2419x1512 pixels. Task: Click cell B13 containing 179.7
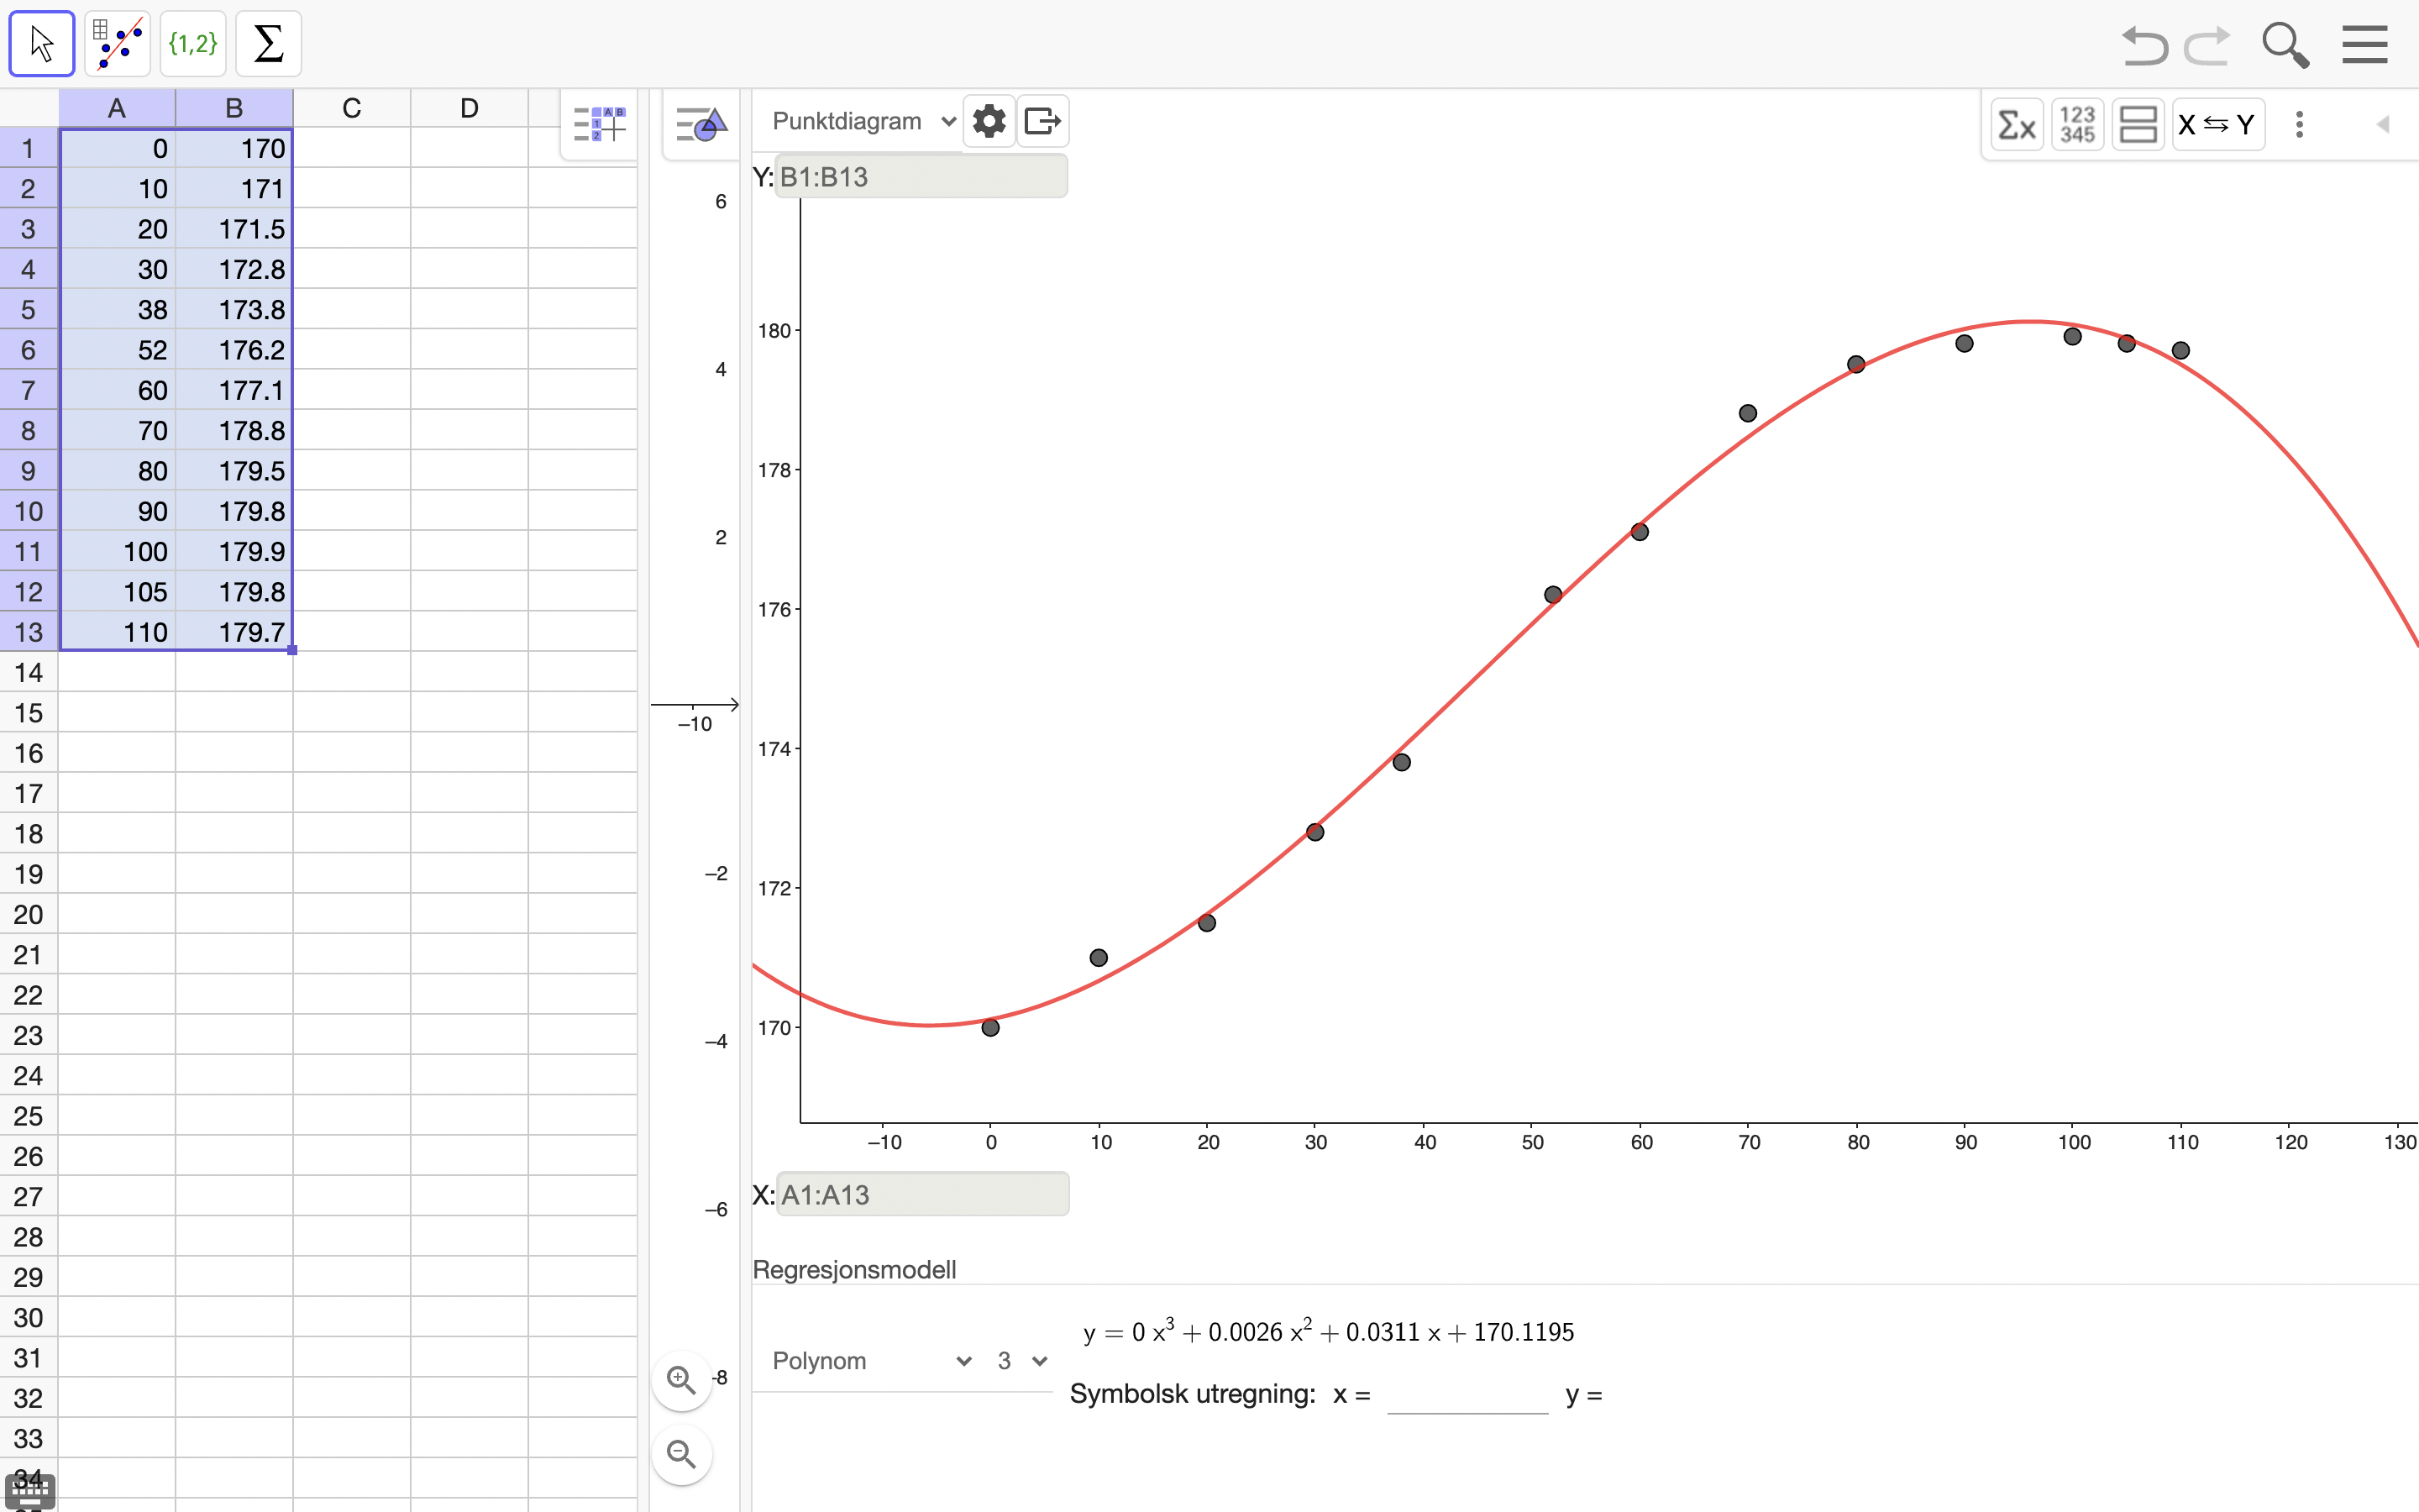[x=234, y=632]
